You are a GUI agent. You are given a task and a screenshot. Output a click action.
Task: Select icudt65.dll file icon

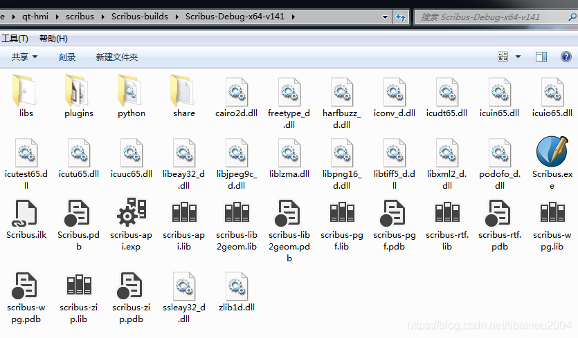[x=446, y=92]
